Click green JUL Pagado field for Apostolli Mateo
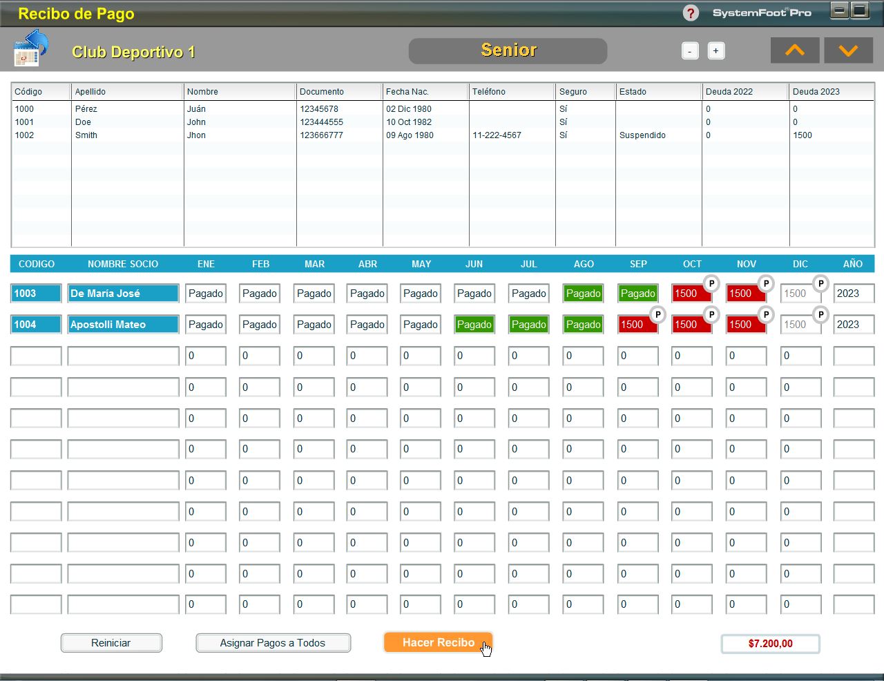The width and height of the screenshot is (884, 681). [529, 325]
